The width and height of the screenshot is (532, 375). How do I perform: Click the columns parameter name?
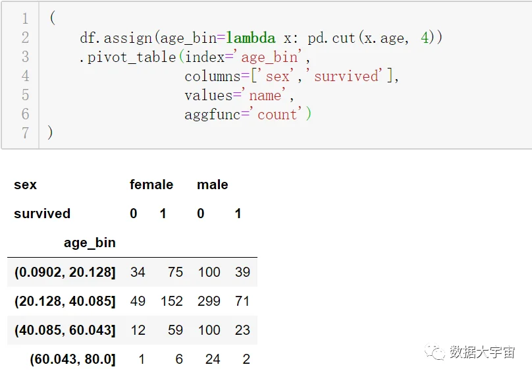tap(213, 76)
